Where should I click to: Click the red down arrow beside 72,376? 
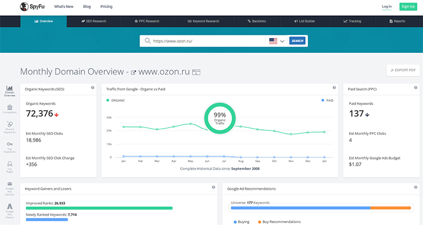[x=56, y=115]
